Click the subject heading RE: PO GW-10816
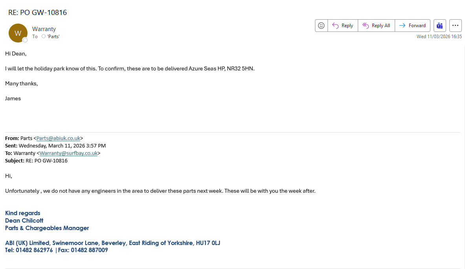 (x=38, y=13)
